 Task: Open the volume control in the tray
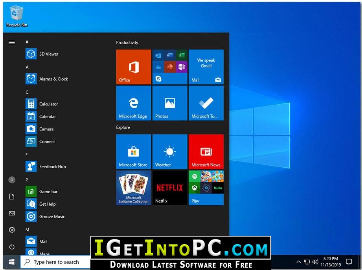click(x=315, y=262)
